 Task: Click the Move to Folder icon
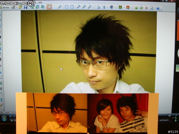click(x=136, y=8)
